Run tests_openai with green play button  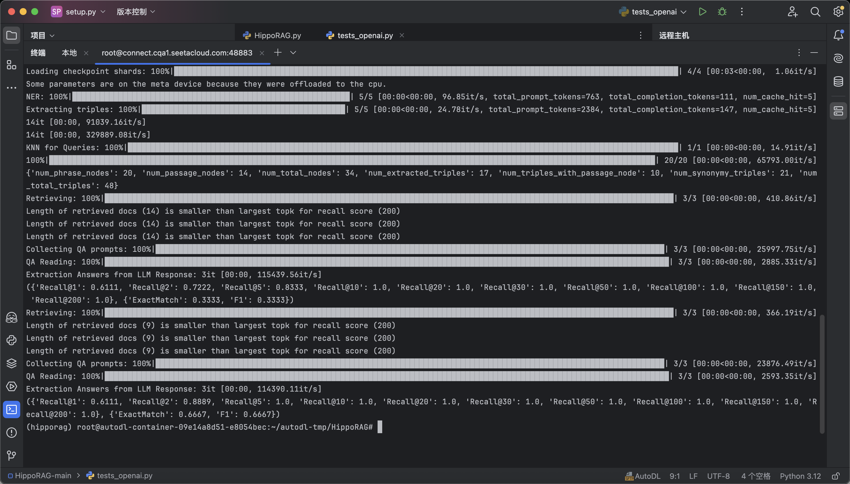point(702,12)
